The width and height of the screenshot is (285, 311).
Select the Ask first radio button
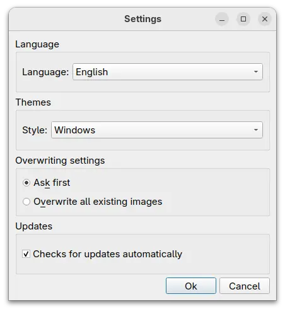click(26, 183)
